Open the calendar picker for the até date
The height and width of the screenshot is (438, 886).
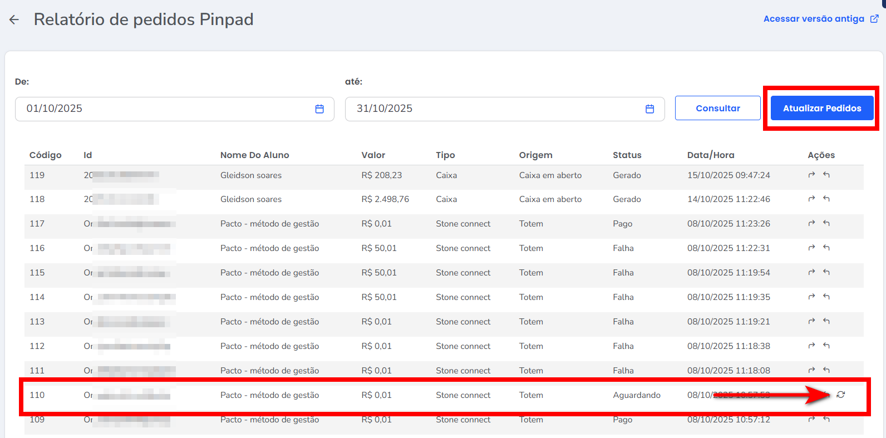click(x=649, y=109)
